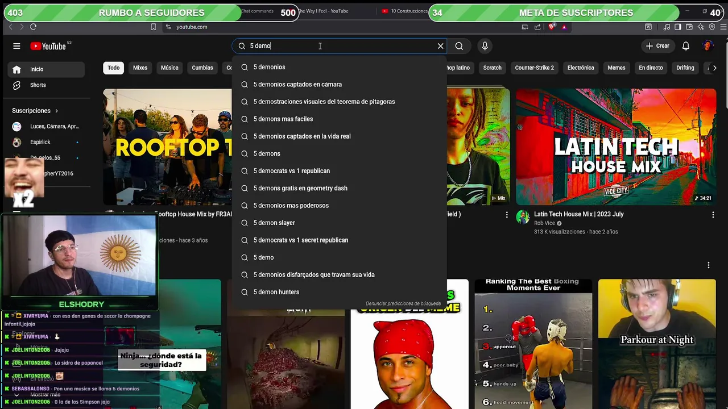Open options for Latin Tech House Mix
728x409 pixels.
[713, 215]
